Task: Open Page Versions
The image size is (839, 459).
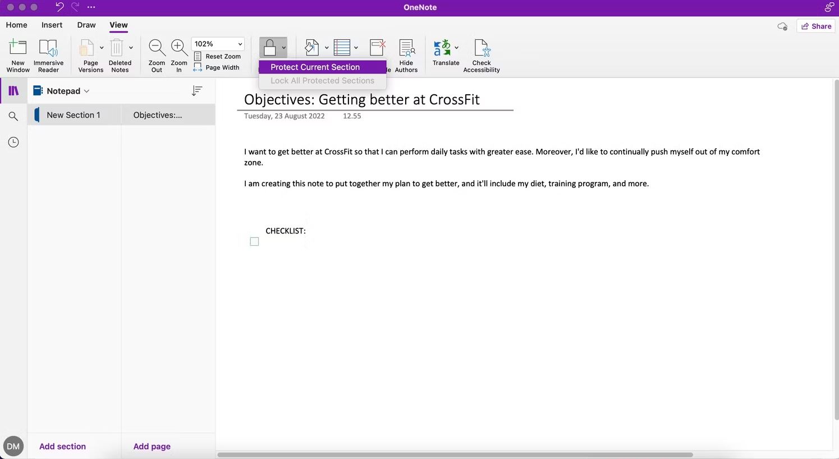Action: click(x=90, y=55)
